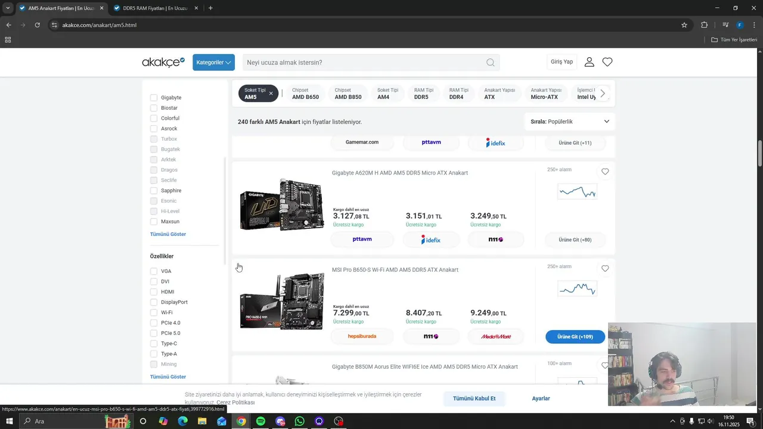Open Chrome extensions puzzle icon
This screenshot has width=763, height=429.
[x=704, y=25]
